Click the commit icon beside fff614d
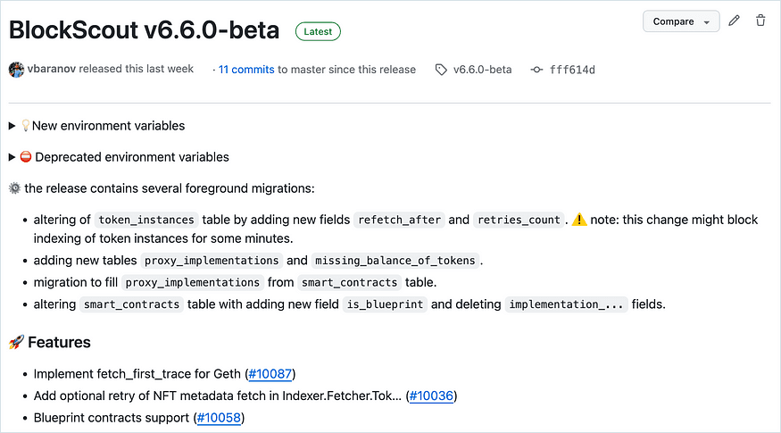Viewport: 781px width, 433px height. 536,70
